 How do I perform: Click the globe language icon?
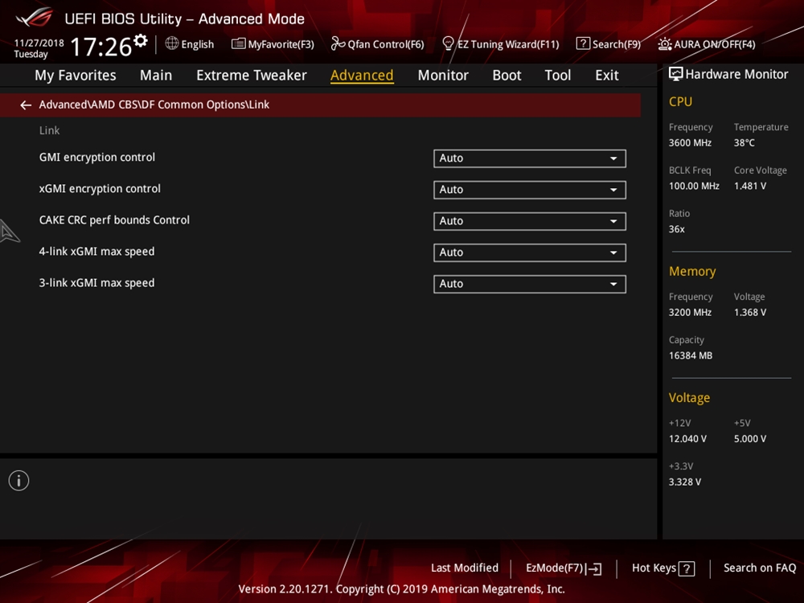(172, 43)
